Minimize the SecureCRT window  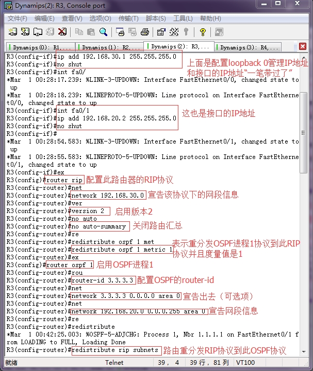pyautogui.click(x=264, y=4)
